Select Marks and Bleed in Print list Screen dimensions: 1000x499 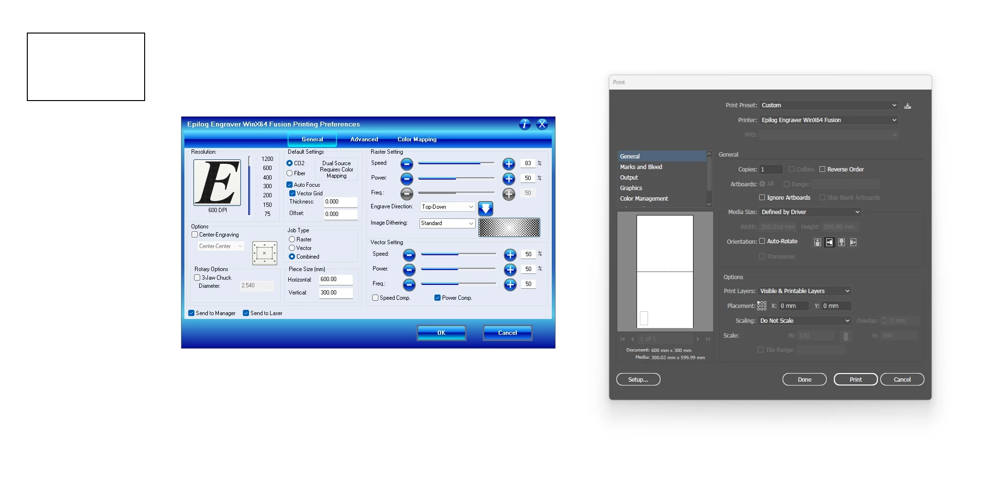coord(662,167)
